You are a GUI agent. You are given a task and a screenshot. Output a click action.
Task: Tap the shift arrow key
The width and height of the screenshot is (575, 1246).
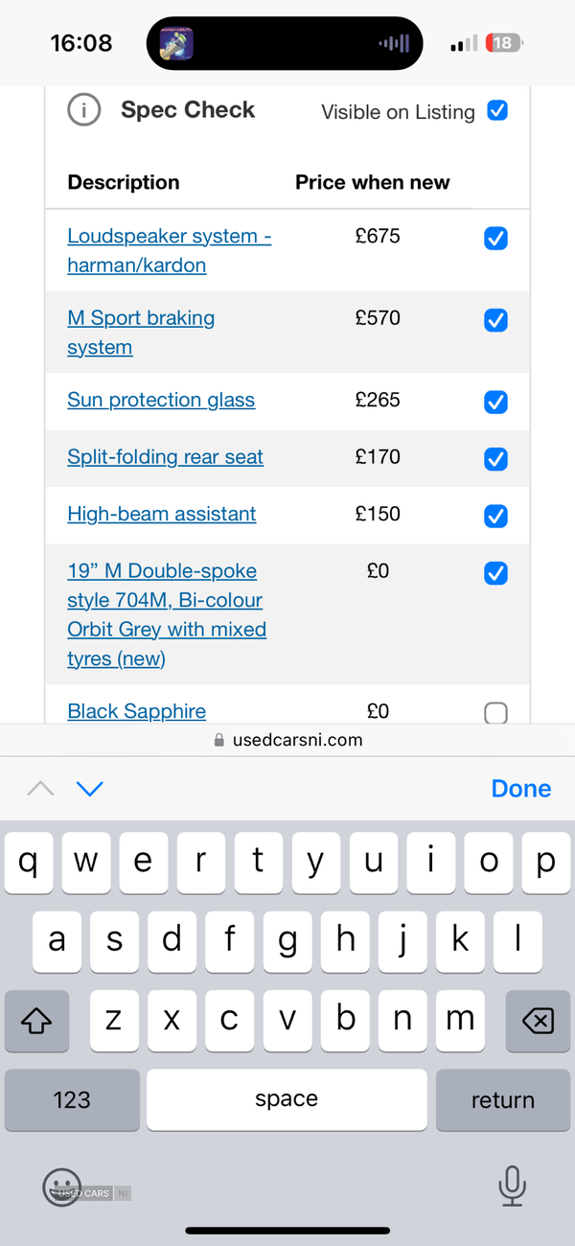pos(36,1021)
